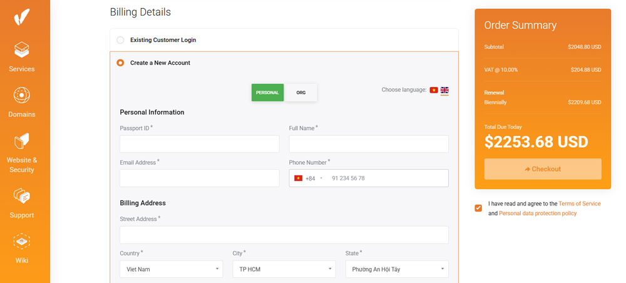
Task: Open the City dropdown showing TP HCM
Action: pos(284,269)
